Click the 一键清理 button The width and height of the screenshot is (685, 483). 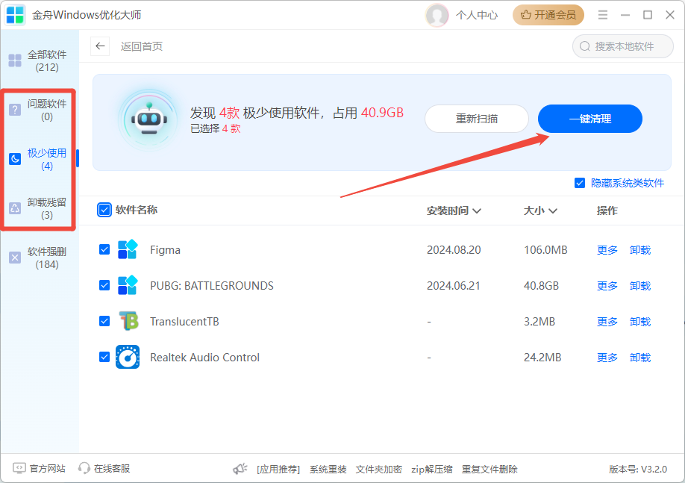589,119
